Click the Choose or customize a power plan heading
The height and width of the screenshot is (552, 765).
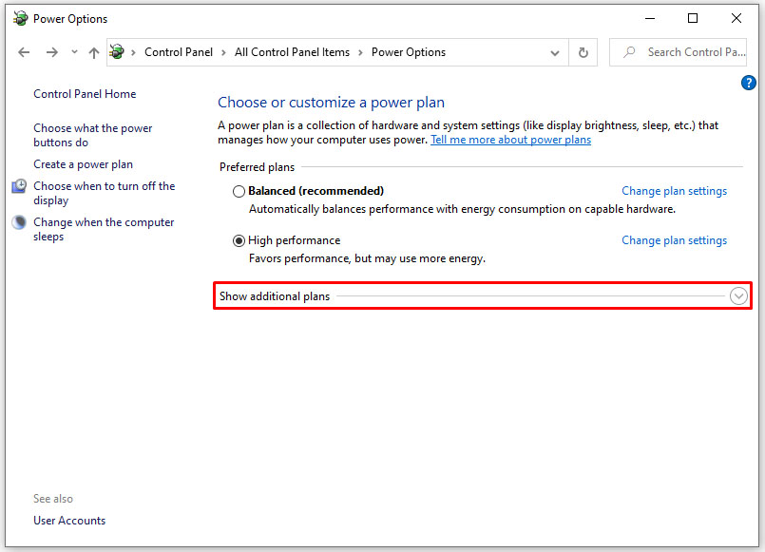[332, 103]
